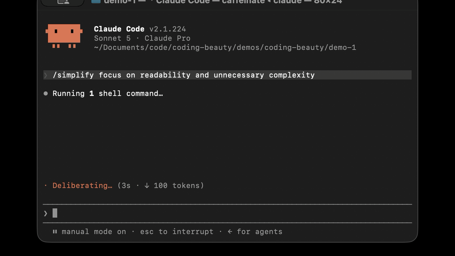This screenshot has width=455, height=256.
Task: Click the "Sonnet 5 · Claude Pro" line
Action: 142,38
